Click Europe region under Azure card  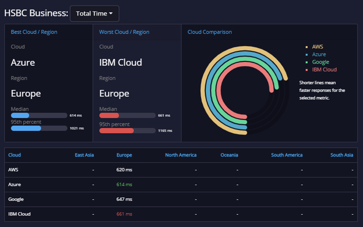tap(26, 94)
